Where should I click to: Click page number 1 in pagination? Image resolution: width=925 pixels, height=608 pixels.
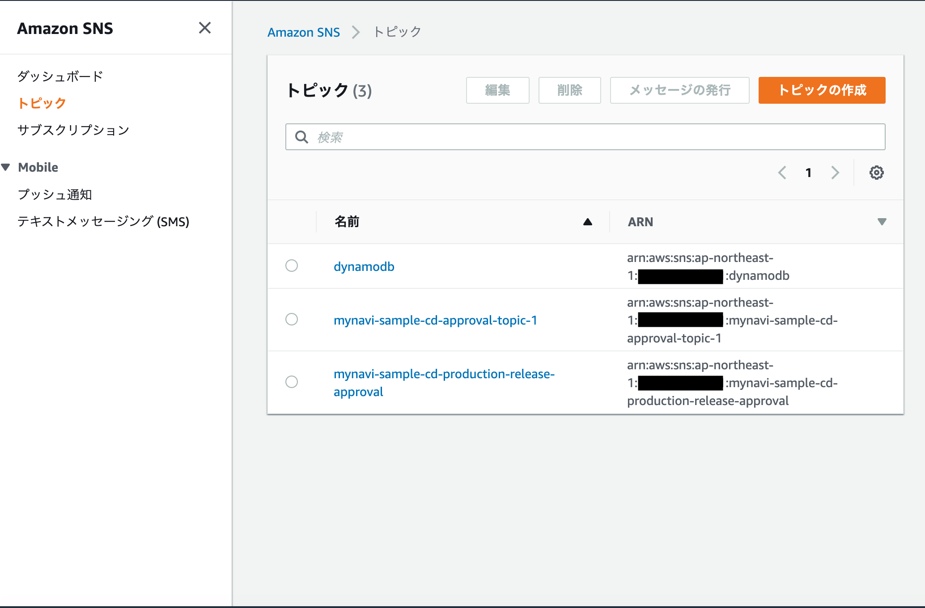[x=808, y=173]
